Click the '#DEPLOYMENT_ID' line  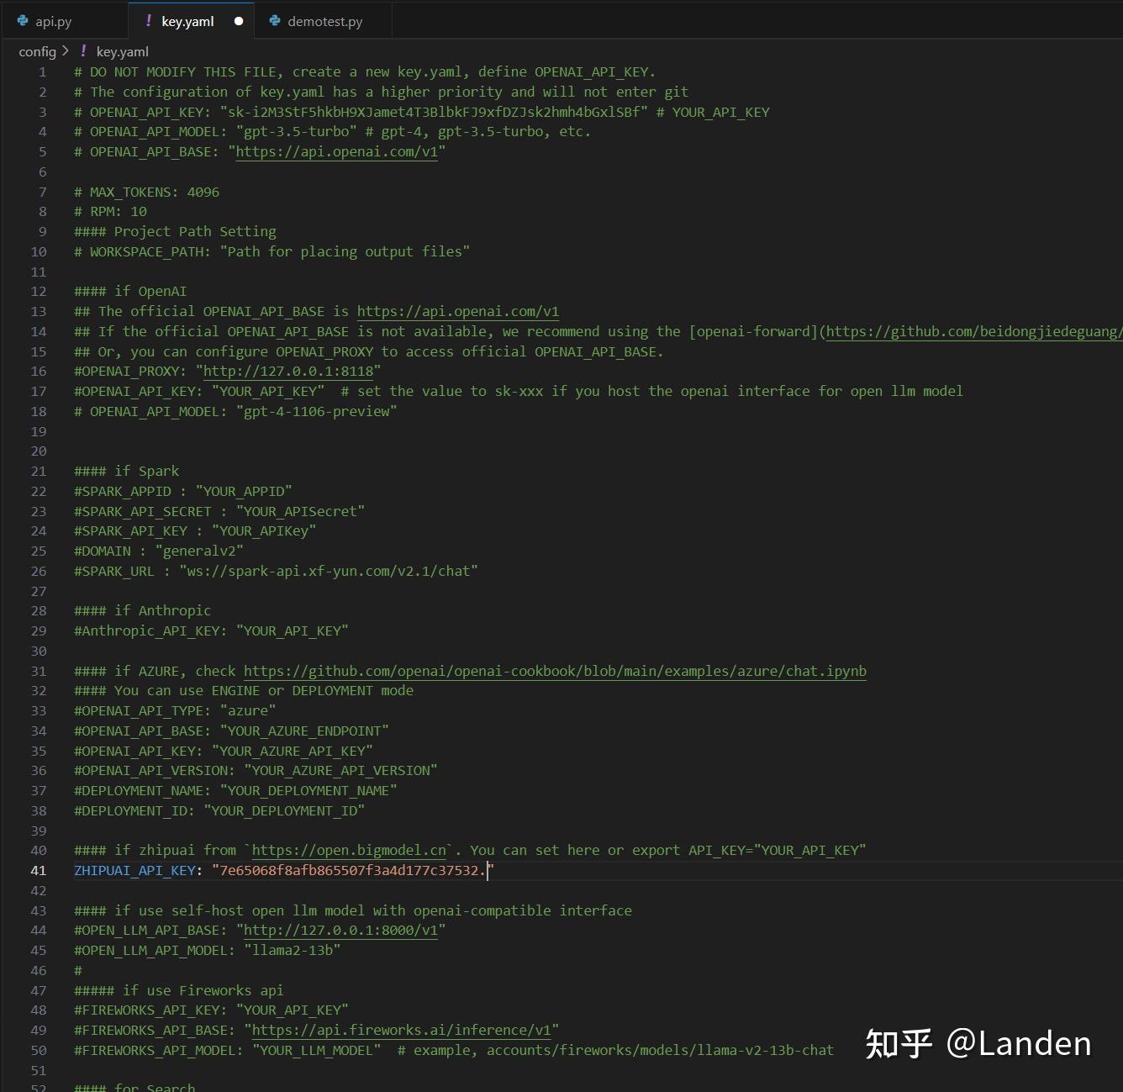(x=219, y=810)
